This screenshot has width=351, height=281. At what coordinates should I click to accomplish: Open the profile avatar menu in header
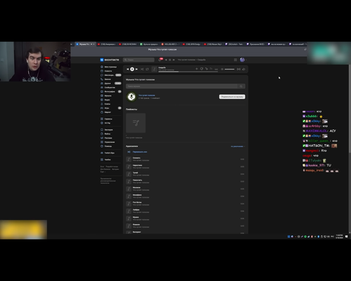click(243, 60)
